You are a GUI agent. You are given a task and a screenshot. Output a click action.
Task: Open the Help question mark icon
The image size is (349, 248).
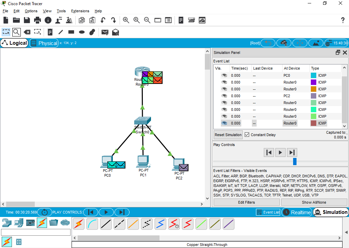point(343,20)
